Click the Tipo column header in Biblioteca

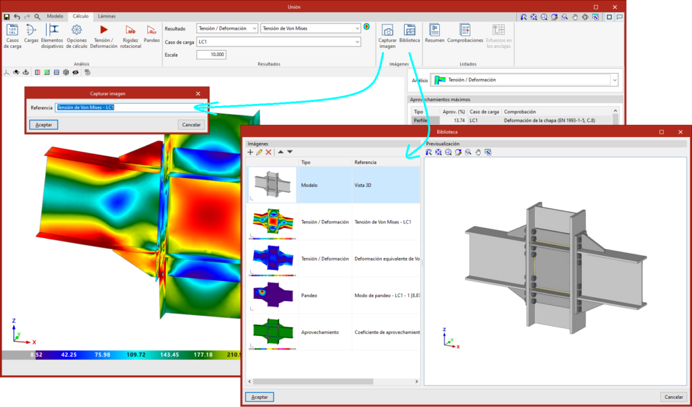click(325, 162)
